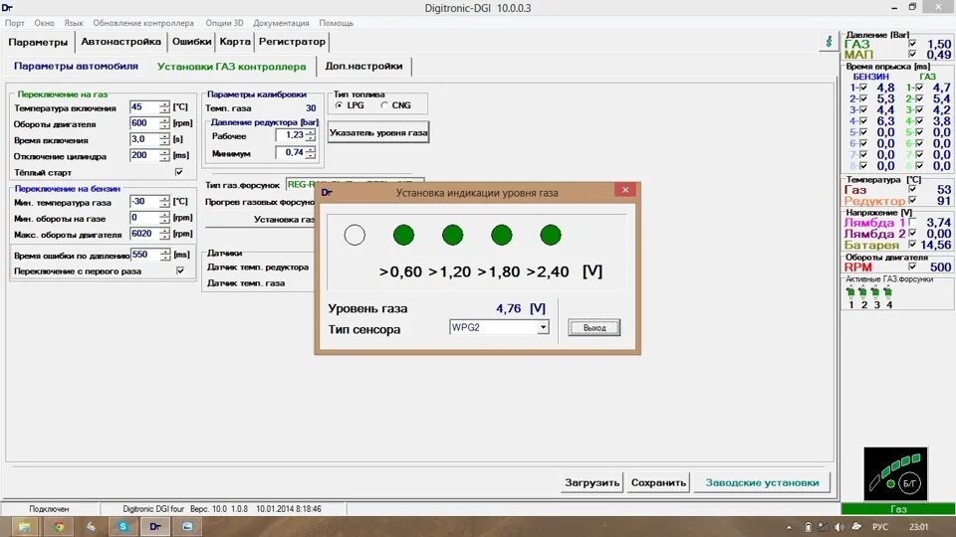
Task: Click the network signal tray icon
Action: [824, 527]
